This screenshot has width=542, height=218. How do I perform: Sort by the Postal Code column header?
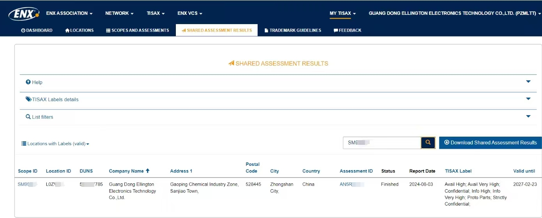(253, 167)
